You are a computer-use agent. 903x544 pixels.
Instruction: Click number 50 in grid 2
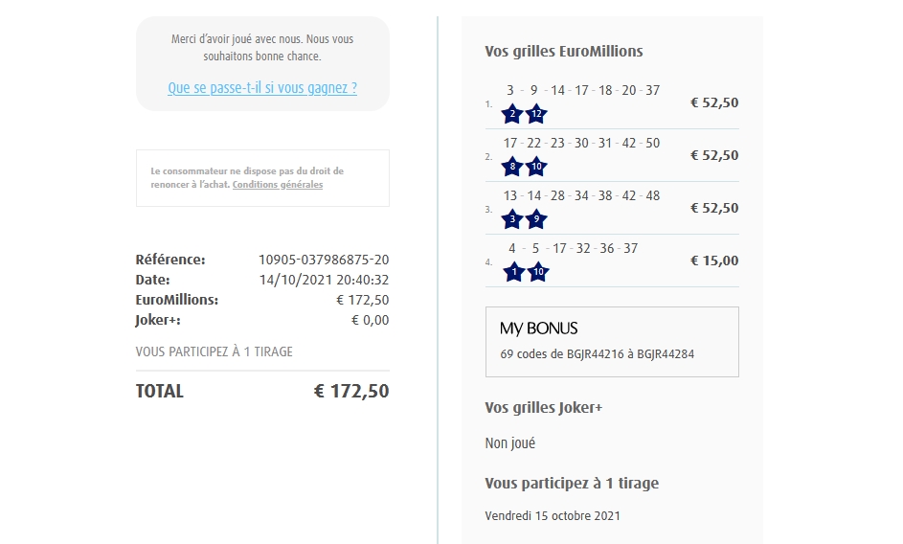pyautogui.click(x=653, y=143)
